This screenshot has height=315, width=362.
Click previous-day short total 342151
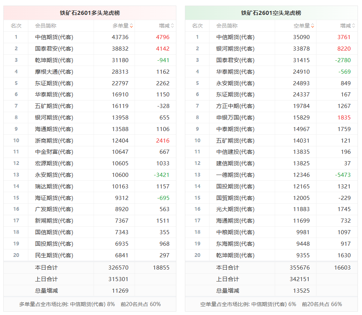[x=300, y=279]
